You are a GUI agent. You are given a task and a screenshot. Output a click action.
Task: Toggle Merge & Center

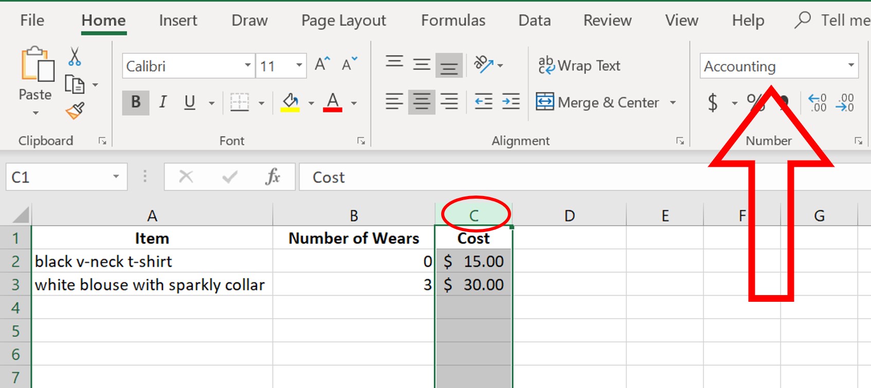coord(598,102)
